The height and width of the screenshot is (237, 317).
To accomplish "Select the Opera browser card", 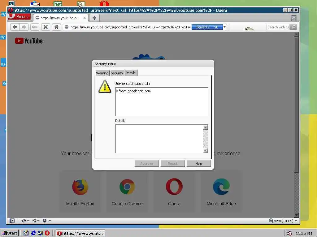I will coord(174,191).
